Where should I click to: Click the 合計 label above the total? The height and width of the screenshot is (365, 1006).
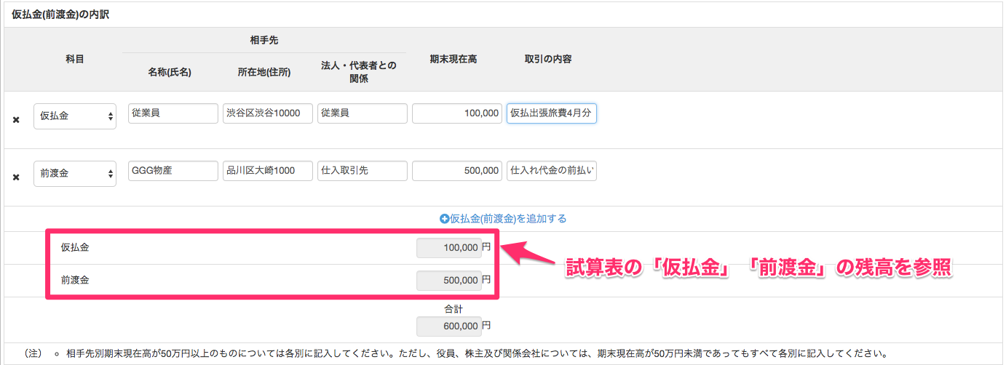(x=454, y=308)
